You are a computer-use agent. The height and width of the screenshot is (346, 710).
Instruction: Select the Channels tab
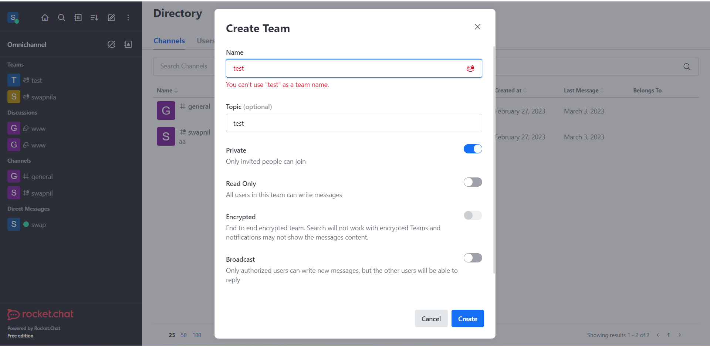coord(169,41)
